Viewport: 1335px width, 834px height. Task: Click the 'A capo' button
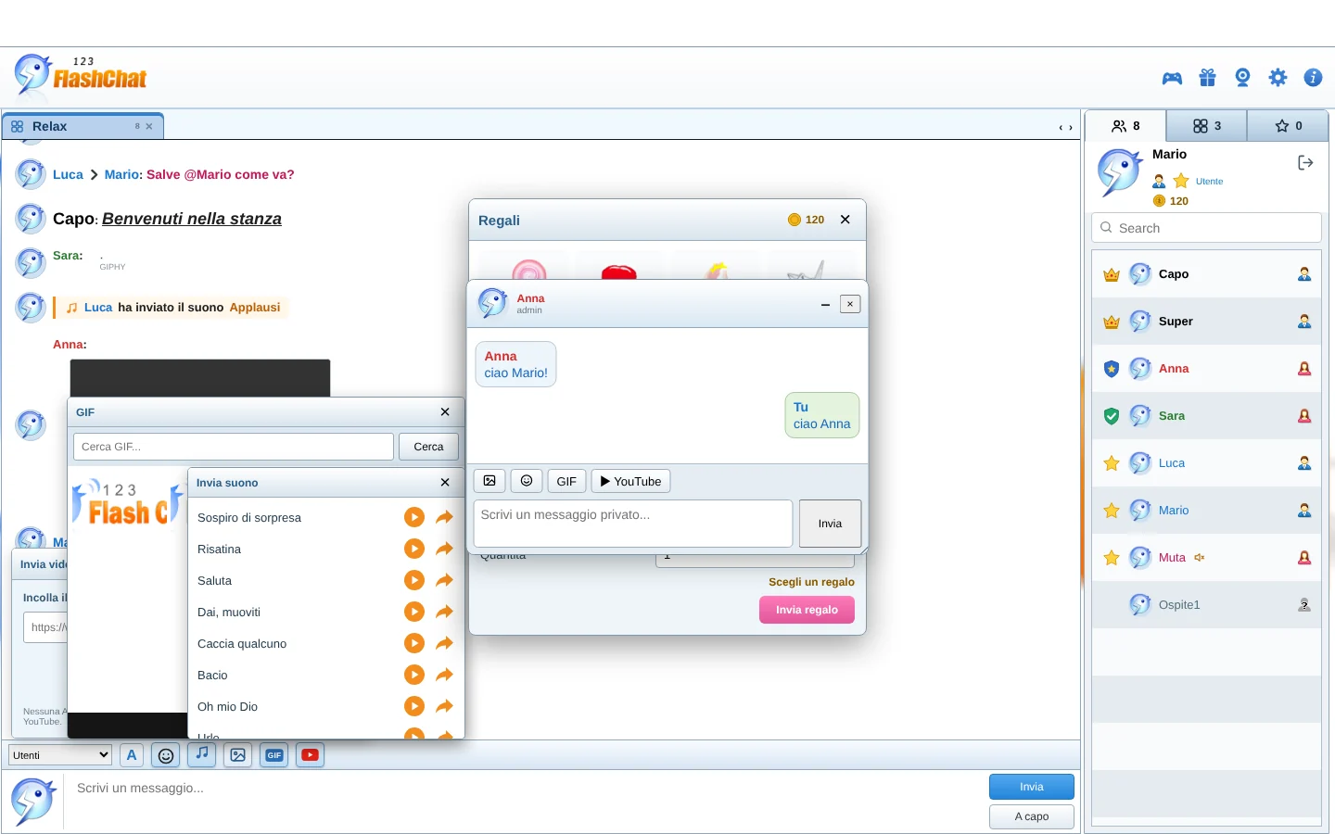coord(1032,816)
